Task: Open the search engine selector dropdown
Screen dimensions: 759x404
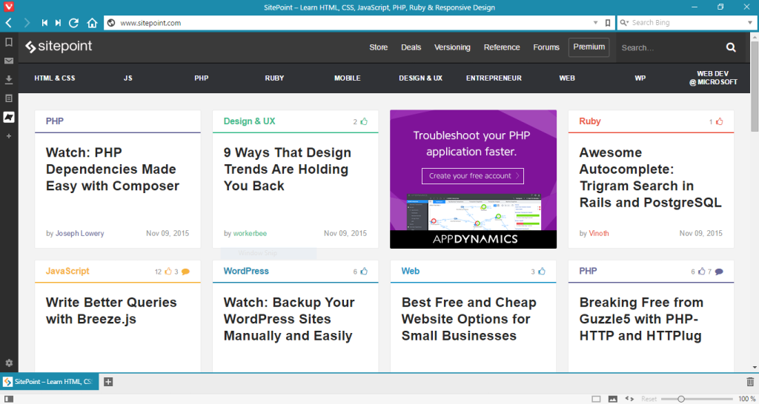Action: point(623,23)
